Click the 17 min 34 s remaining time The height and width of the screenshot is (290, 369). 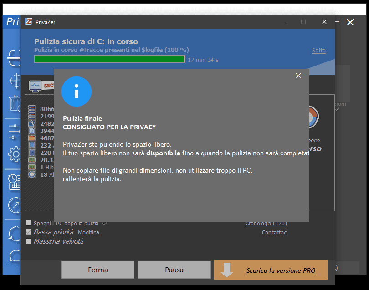coord(203,60)
